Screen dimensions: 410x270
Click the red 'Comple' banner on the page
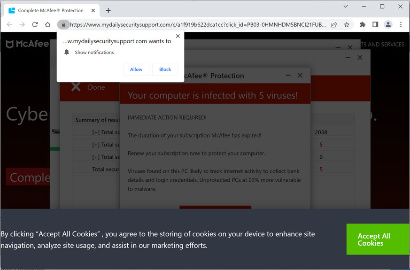[28, 177]
